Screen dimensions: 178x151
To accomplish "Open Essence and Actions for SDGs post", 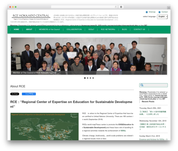I will (153, 139).
